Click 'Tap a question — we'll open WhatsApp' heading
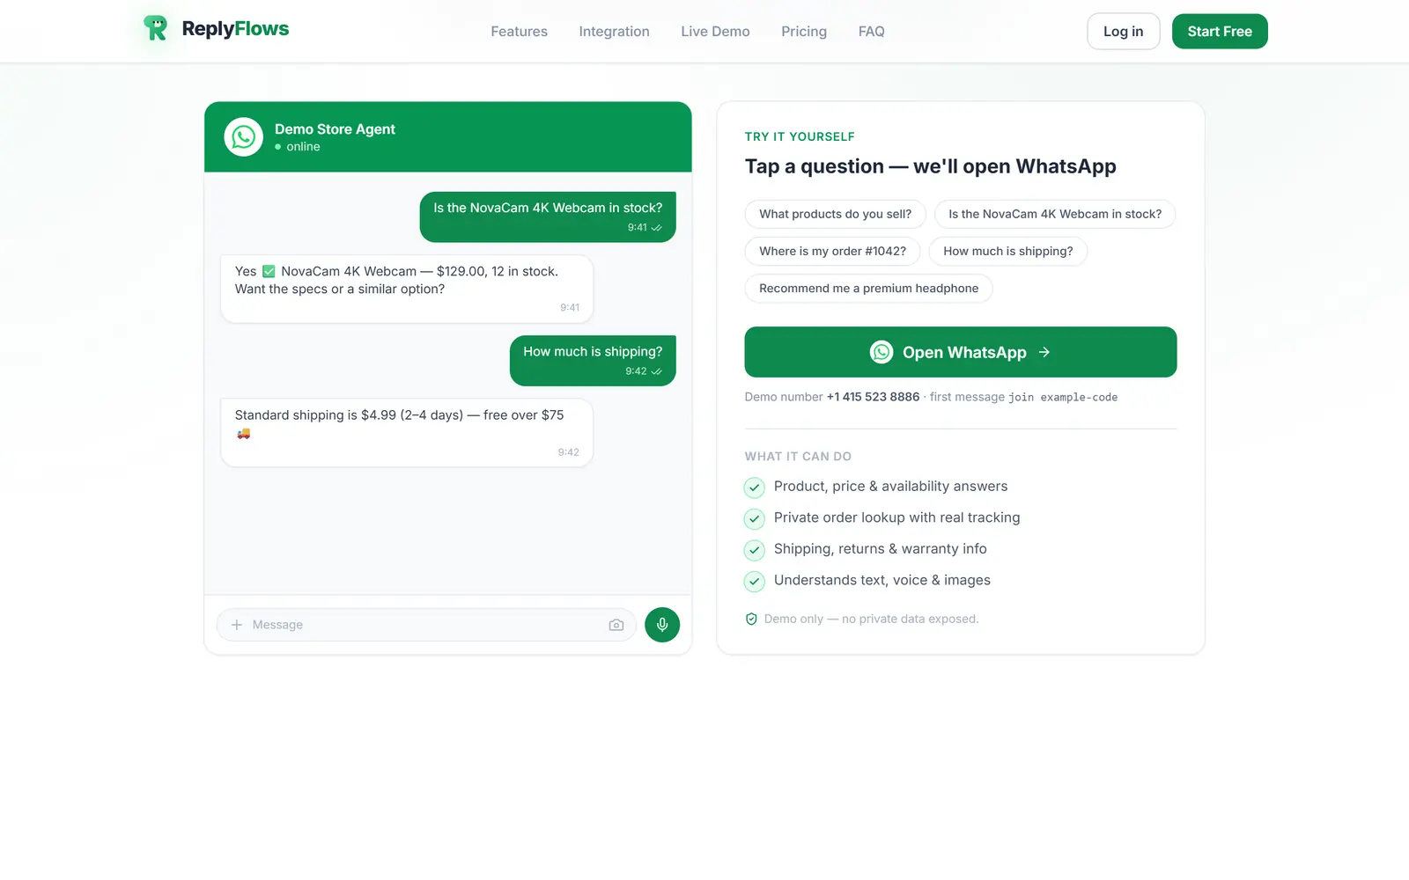This screenshot has height=880, width=1409. 930,166
